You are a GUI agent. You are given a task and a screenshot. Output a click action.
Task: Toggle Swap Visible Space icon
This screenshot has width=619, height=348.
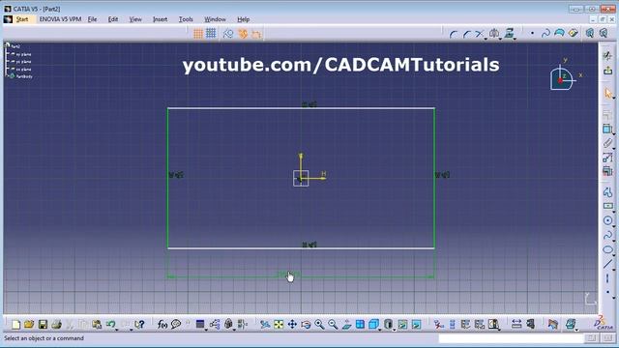click(x=417, y=325)
